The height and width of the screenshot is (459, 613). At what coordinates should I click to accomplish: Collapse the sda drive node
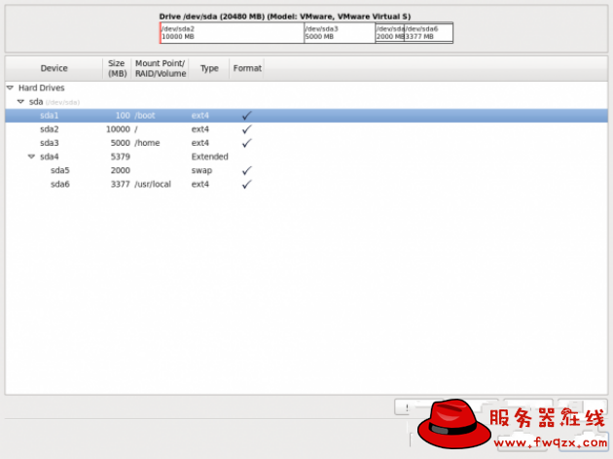(x=20, y=101)
